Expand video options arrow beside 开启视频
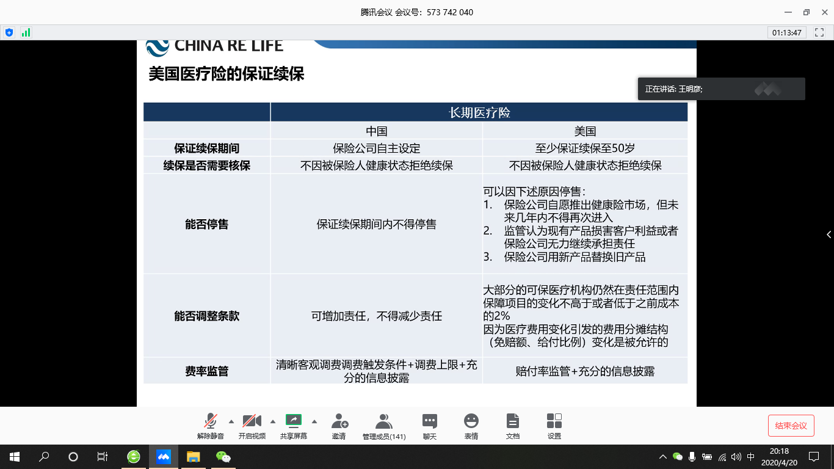This screenshot has height=469, width=834. (x=272, y=421)
